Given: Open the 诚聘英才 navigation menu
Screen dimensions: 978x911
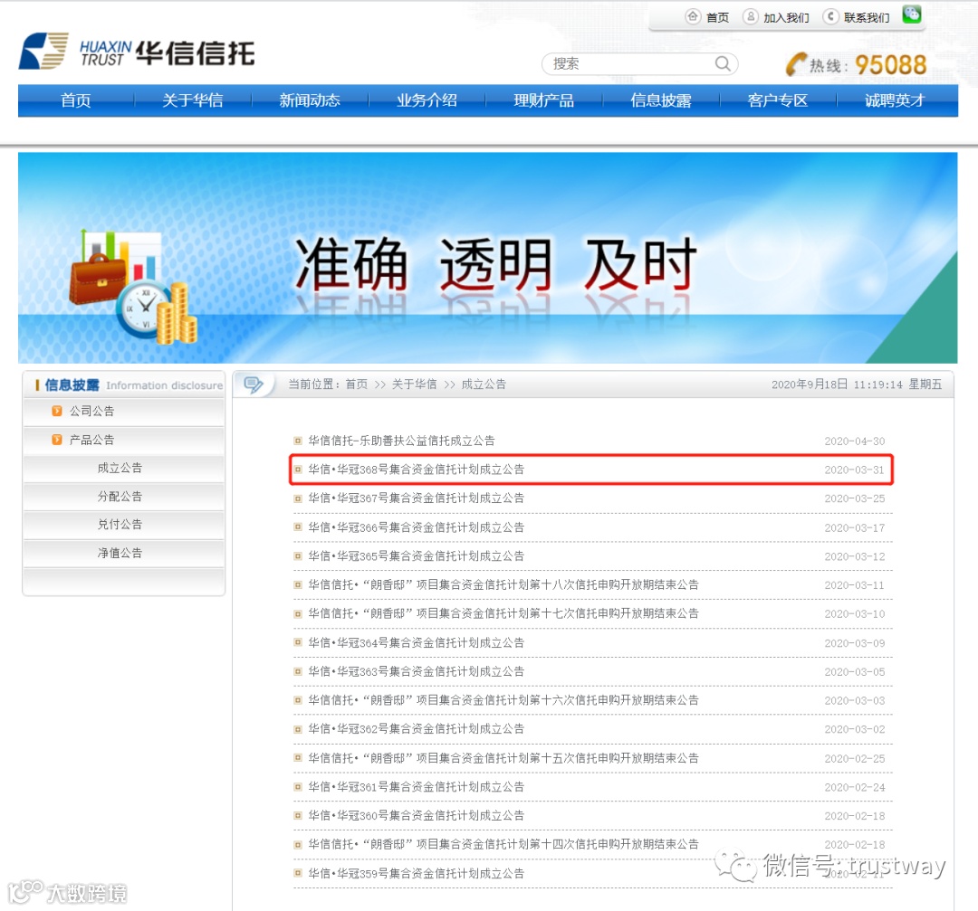Looking at the screenshot, I should click(x=895, y=100).
